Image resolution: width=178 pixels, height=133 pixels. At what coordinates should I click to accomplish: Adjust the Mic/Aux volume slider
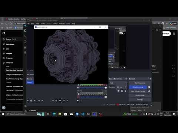point(93,97)
